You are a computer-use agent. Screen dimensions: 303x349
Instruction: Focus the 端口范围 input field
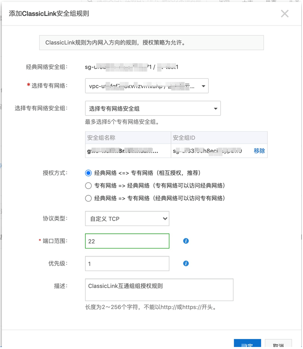pyautogui.click(x=127, y=241)
